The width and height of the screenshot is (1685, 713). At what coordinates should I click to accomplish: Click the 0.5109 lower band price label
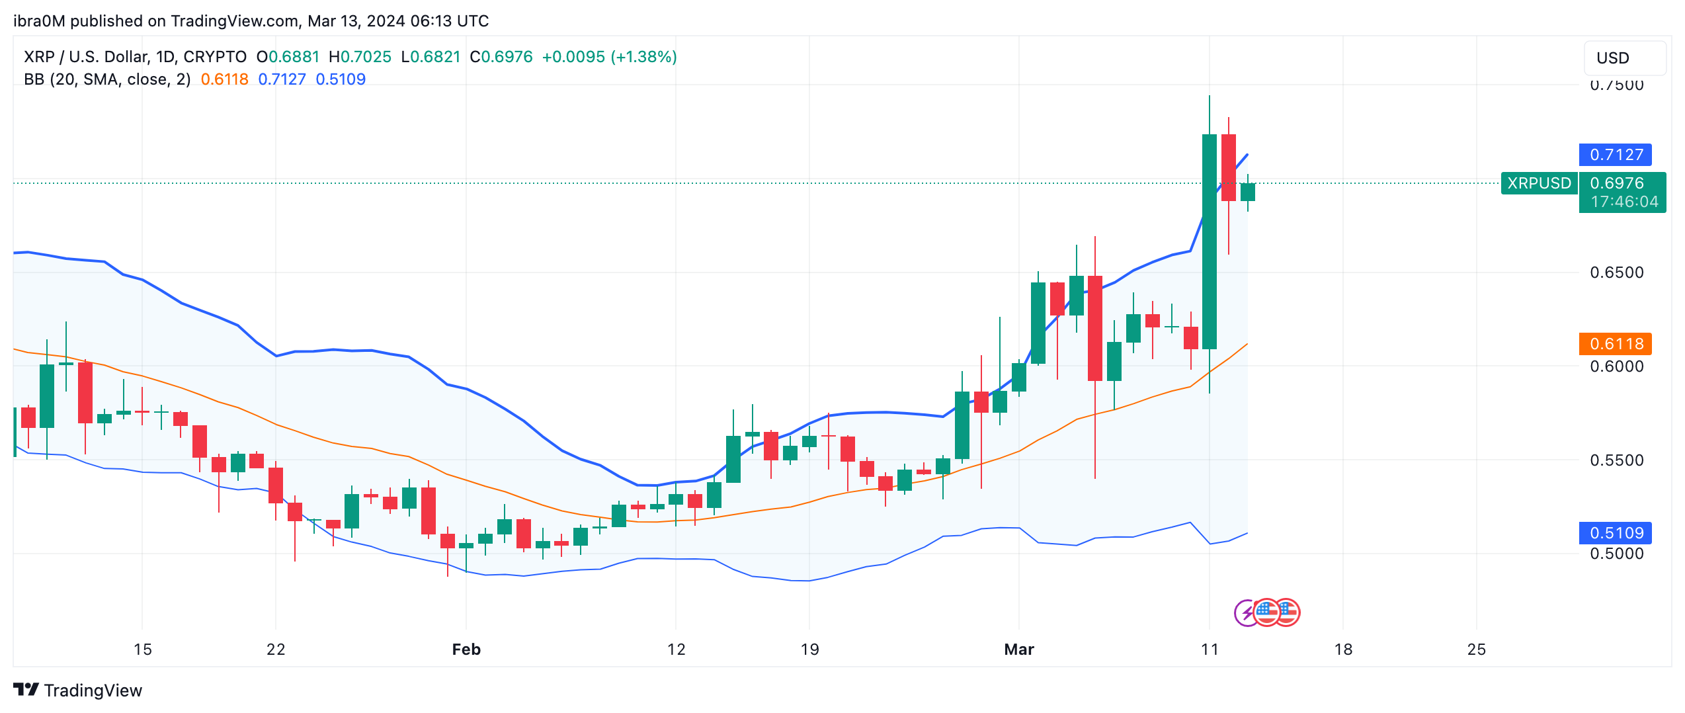(1616, 533)
